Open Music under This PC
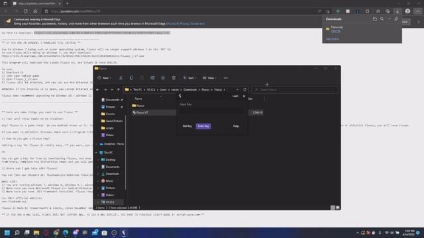 [107, 180]
